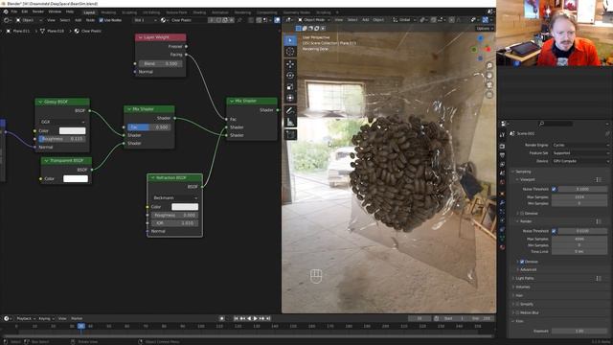Click the Refraction BSDF IOR value field
This screenshot has width=613, height=345.
click(x=174, y=223)
